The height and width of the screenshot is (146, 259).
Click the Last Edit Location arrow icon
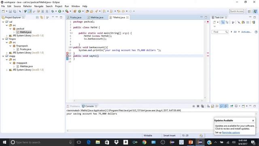click(119, 11)
